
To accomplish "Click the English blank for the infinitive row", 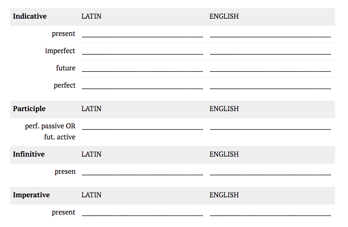I will [270, 172].
